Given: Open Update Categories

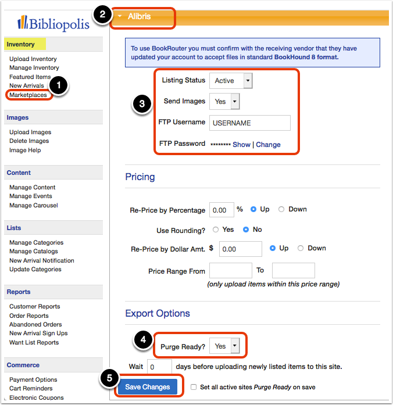Looking at the screenshot, I should [35, 270].
